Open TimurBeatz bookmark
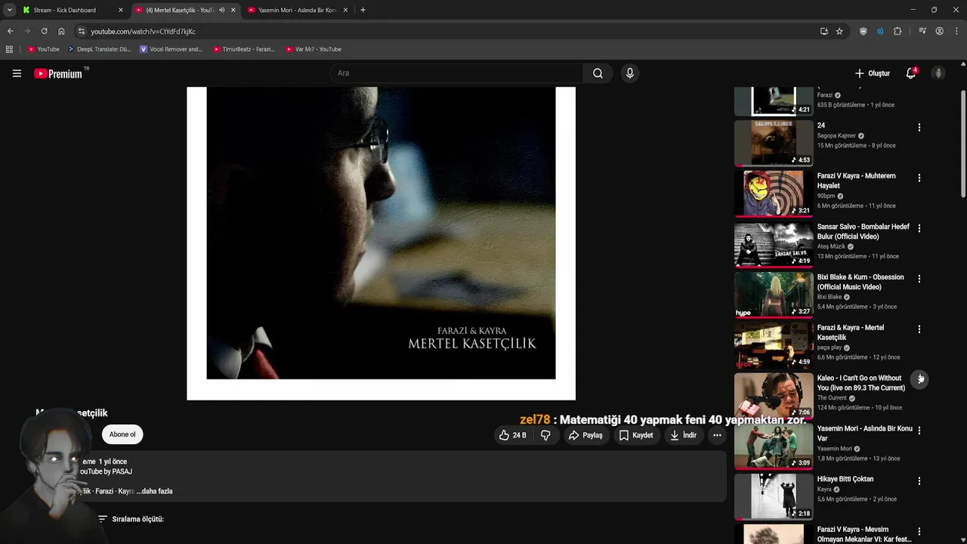 coord(243,49)
